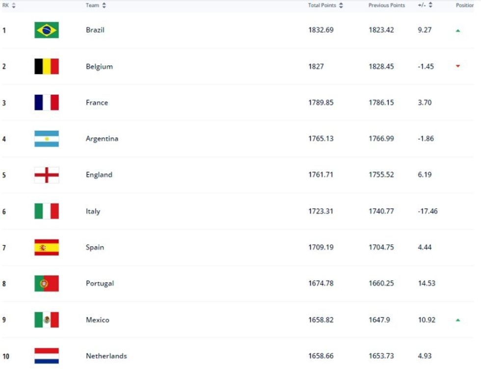Open the Netherlands team link
The image size is (481, 369).
click(x=106, y=356)
